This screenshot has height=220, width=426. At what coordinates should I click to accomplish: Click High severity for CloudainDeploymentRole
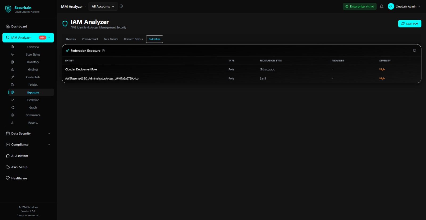382,69
